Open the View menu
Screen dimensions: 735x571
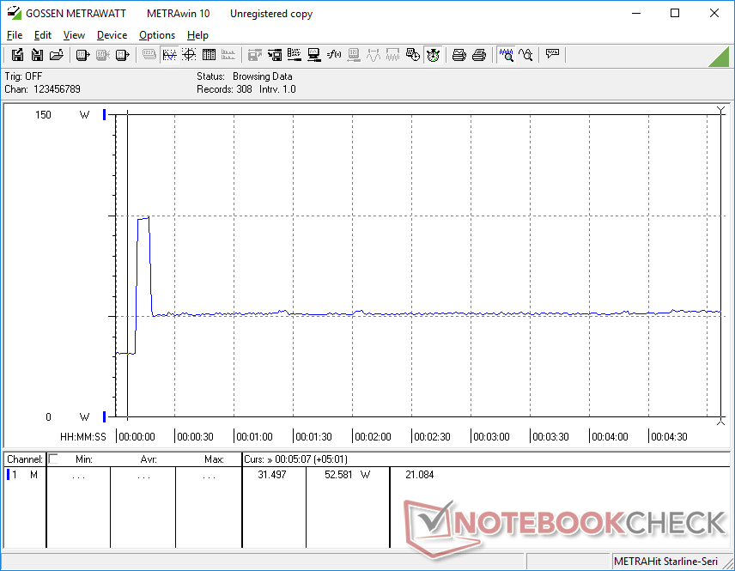[x=74, y=35]
